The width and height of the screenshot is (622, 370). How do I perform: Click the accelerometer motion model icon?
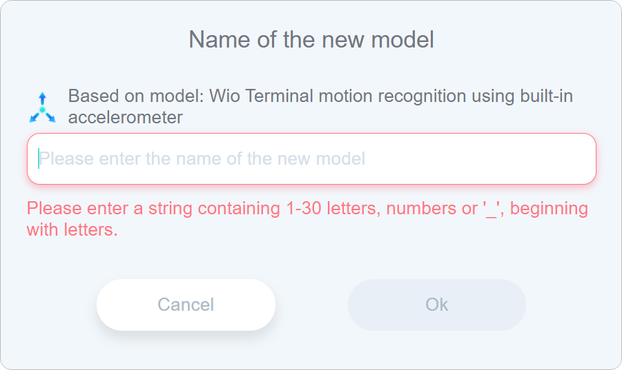(42, 108)
